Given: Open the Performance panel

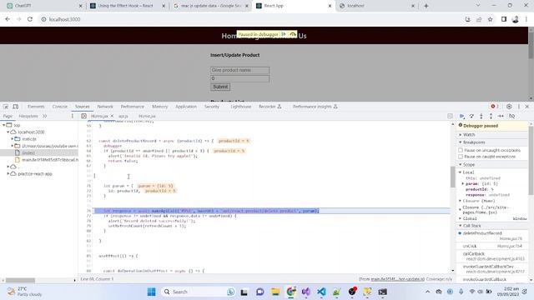Looking at the screenshot, I should [x=132, y=107].
